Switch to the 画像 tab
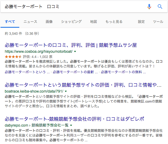This screenshot has height=144, width=168. [49, 22]
